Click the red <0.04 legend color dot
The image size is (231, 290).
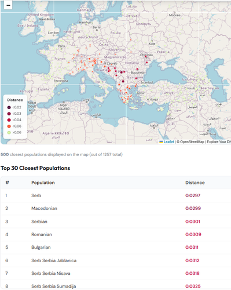(9, 120)
